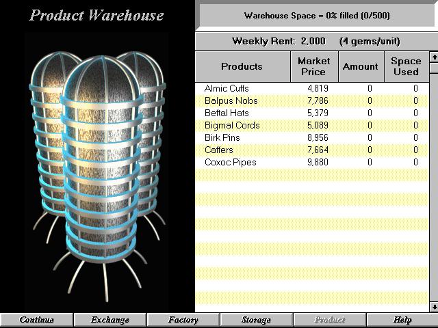438x328 pixels.
Task: Go to the Factory screen
Action: point(183,320)
